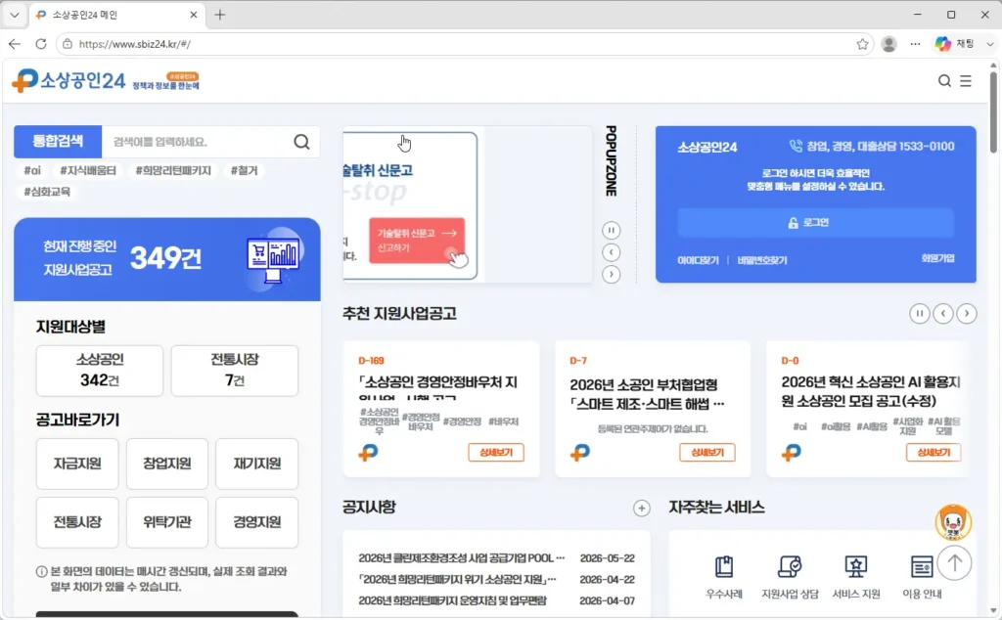Open the 소상공인 경영안정바우처 announcement title
The width and height of the screenshot is (1002, 620).
pyautogui.click(x=437, y=387)
